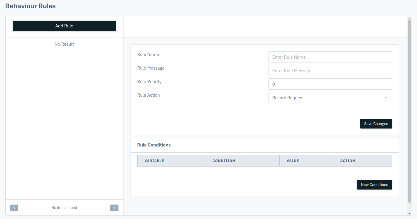417x219 pixels.
Task: Select the Rule Conditions section title
Action: pos(154,145)
